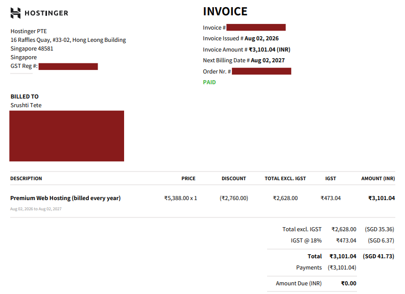
Task: Select next billing date 'Aug 02, 2027'
Action: 268,60
